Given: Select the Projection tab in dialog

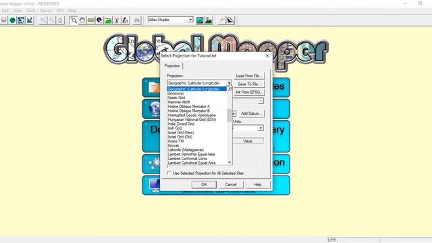Looking at the screenshot, I should 173,66.
